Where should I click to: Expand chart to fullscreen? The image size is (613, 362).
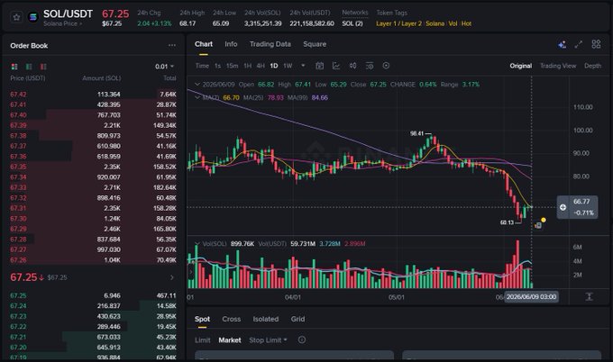pos(579,44)
